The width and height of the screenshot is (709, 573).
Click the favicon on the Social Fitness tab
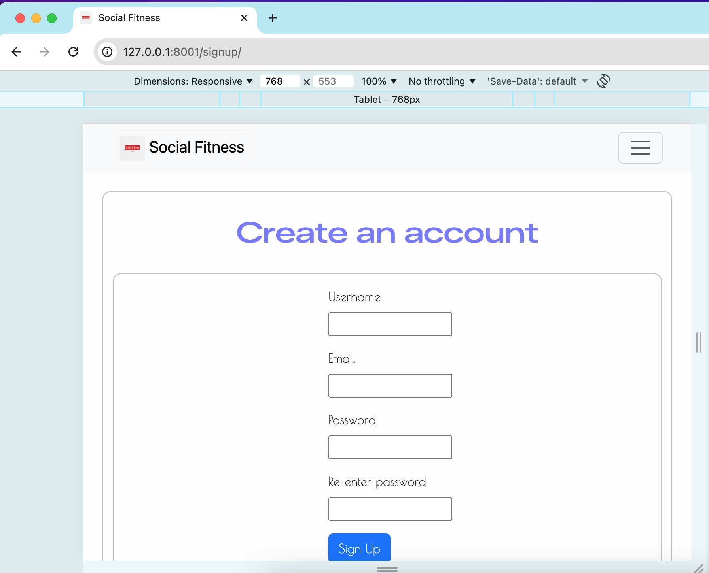tap(86, 18)
